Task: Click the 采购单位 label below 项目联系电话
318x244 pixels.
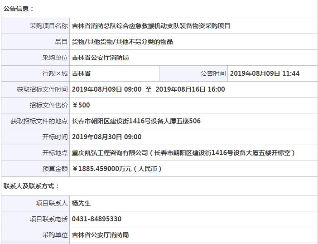Action: [55, 235]
